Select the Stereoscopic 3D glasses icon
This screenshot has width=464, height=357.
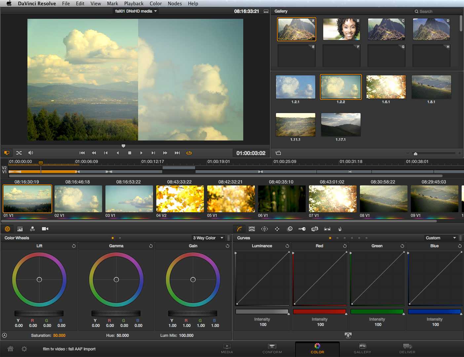click(327, 229)
